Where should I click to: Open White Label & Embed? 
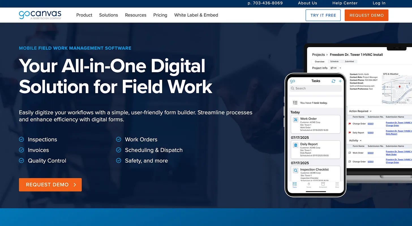pos(196,15)
